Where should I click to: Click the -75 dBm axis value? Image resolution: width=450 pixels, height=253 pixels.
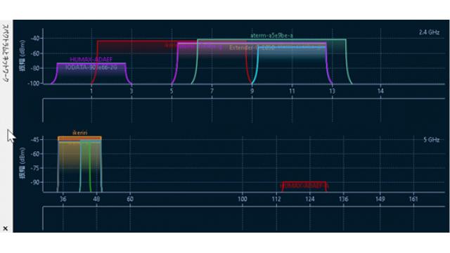pyautogui.click(x=36, y=168)
